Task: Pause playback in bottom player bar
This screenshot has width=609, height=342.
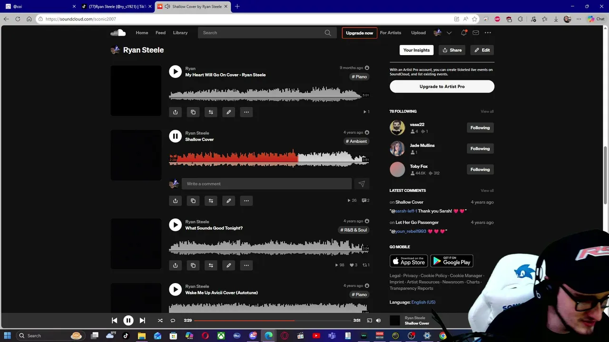Action: point(128,321)
